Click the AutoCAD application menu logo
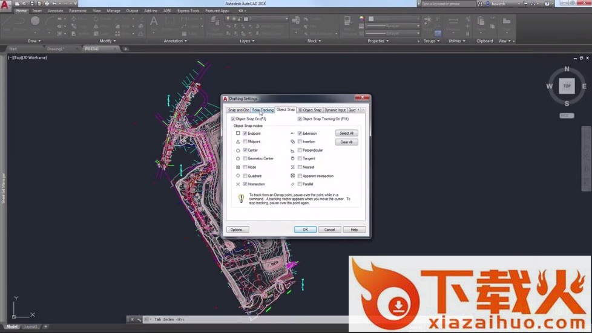 5,4
